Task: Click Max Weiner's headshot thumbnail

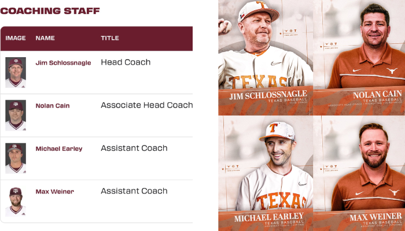Action: 16,202
